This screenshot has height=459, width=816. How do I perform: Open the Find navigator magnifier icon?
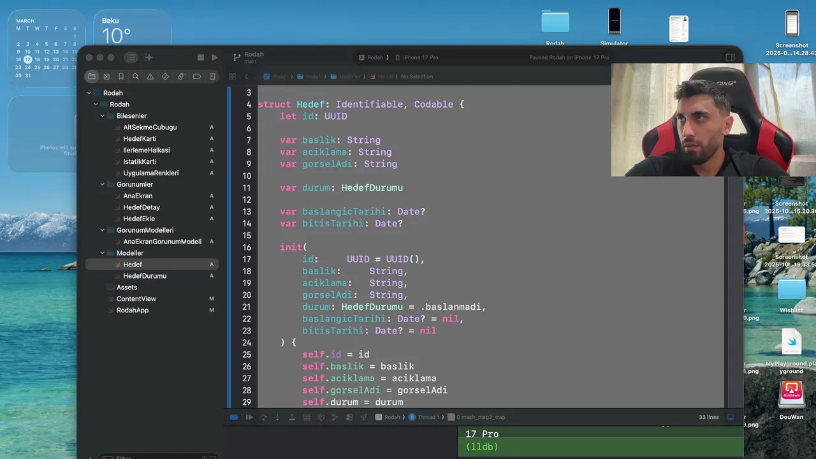(x=136, y=76)
